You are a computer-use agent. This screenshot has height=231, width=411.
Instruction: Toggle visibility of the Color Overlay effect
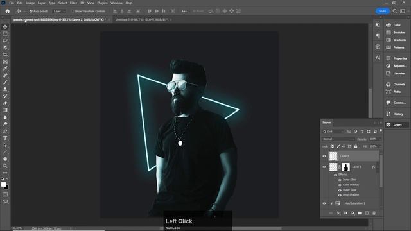[340, 185]
